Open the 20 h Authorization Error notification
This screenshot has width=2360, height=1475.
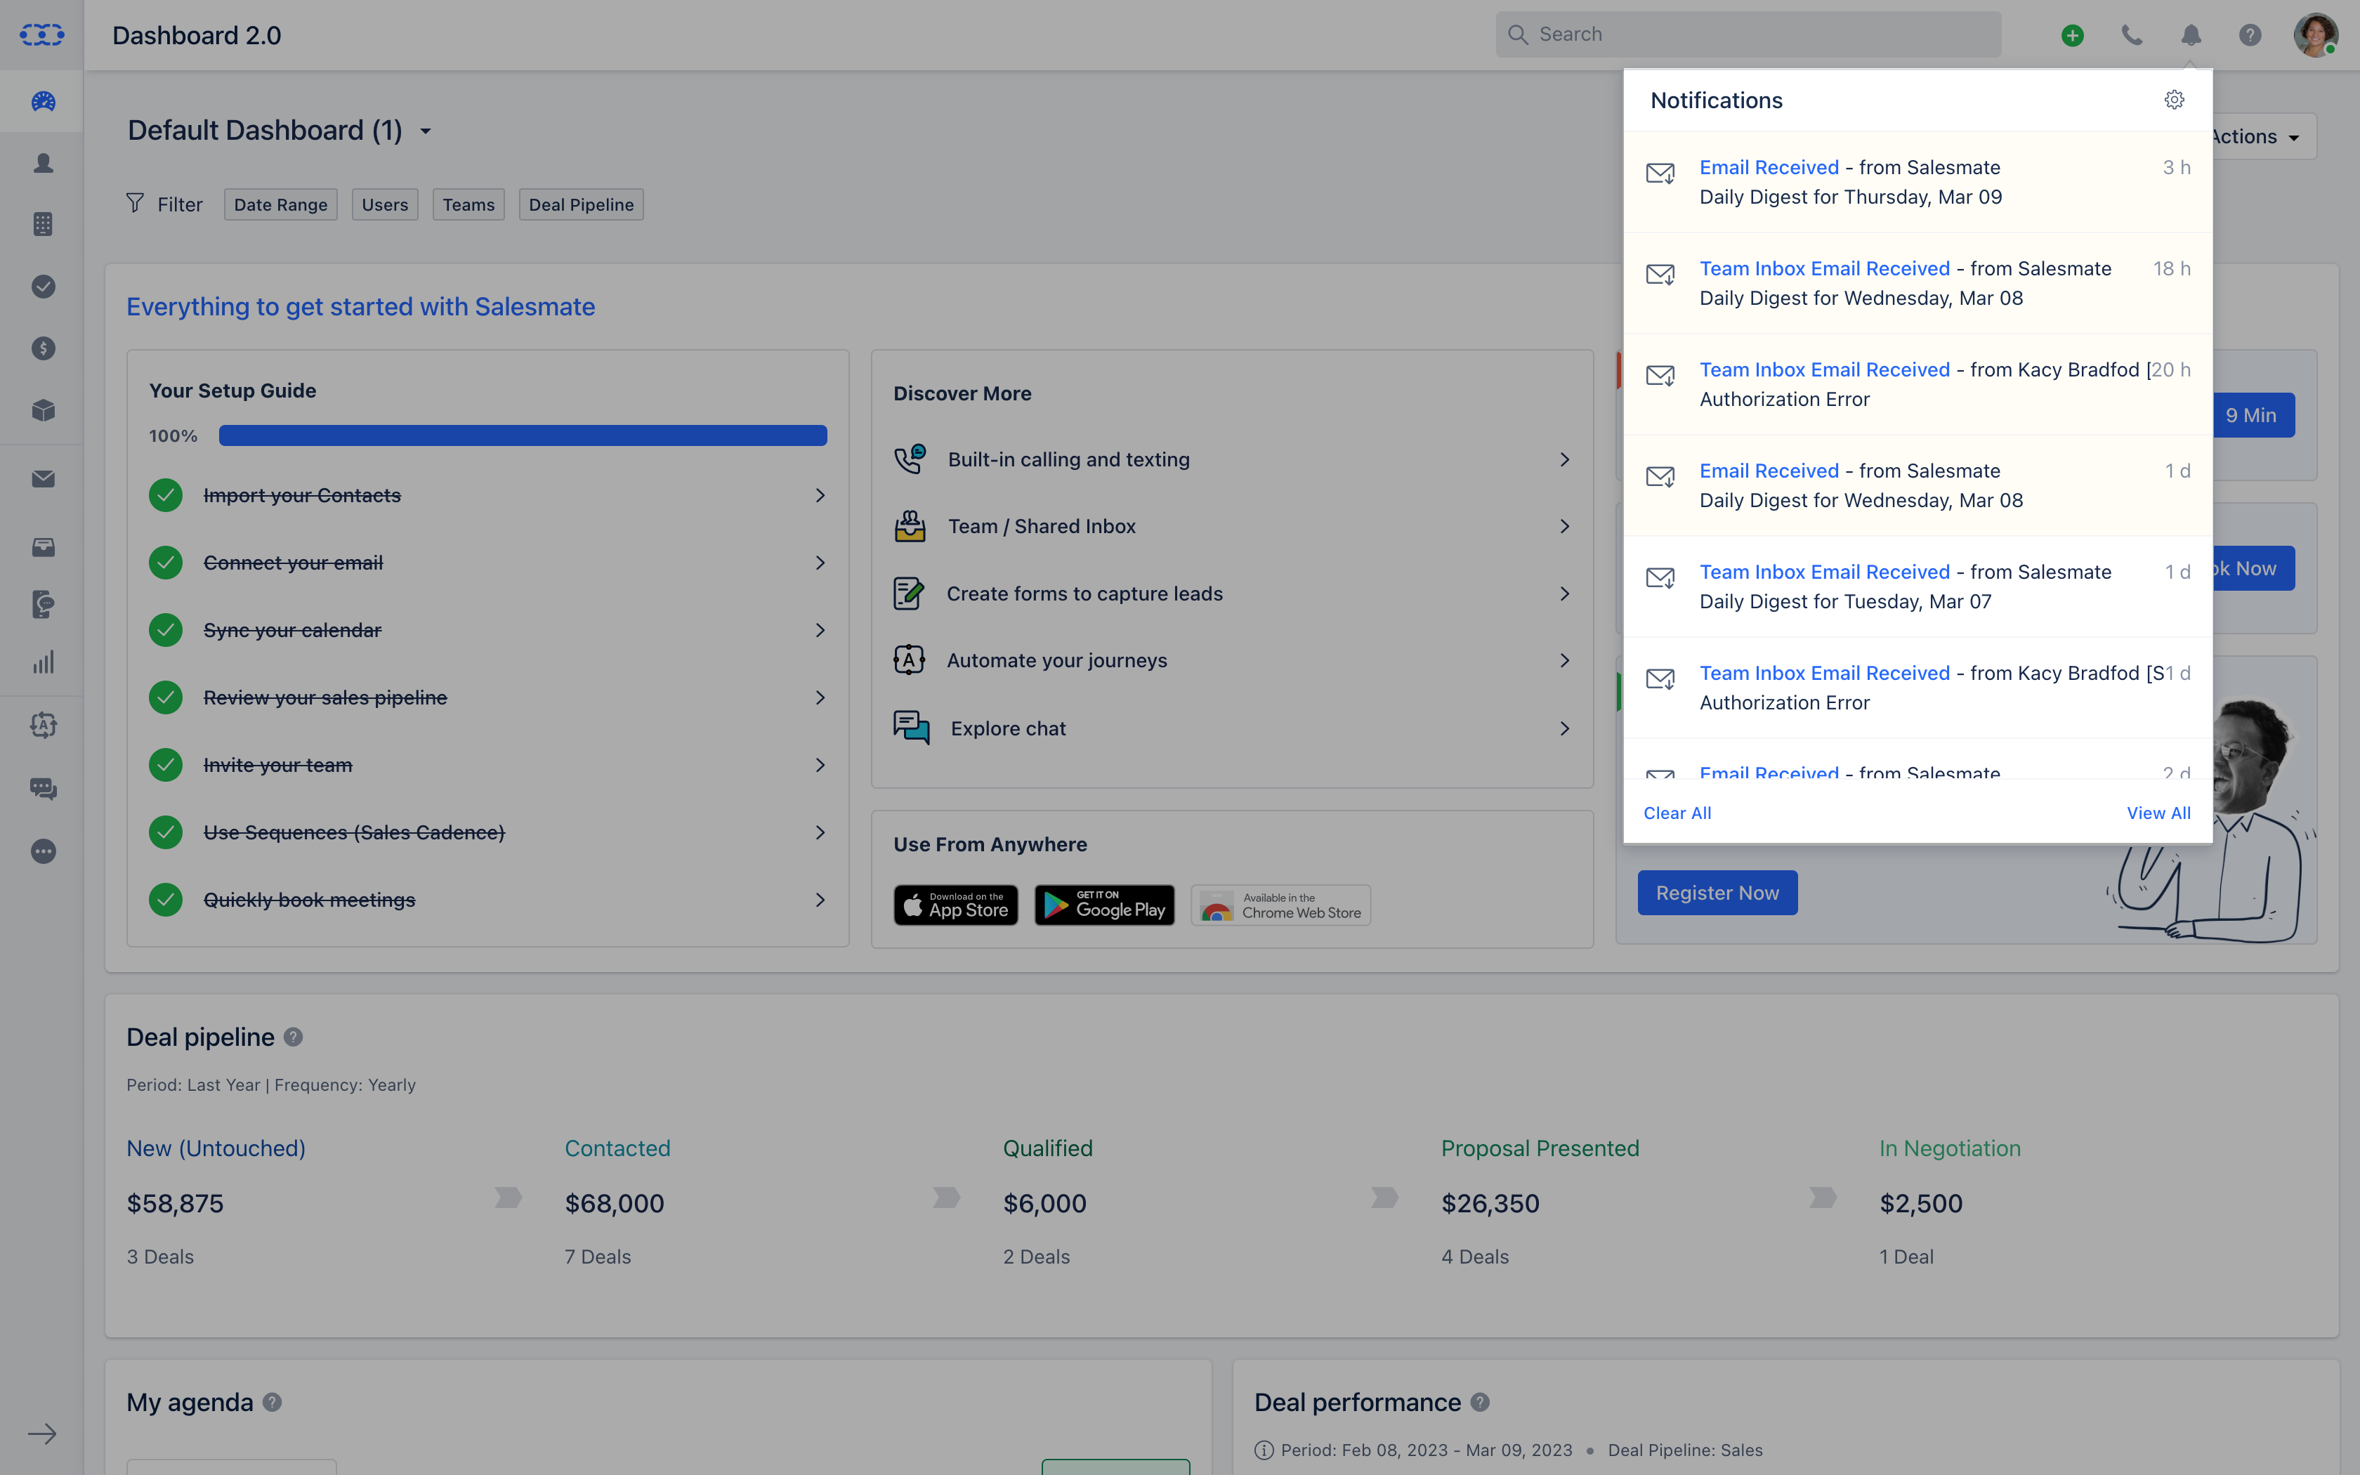pos(1917,384)
